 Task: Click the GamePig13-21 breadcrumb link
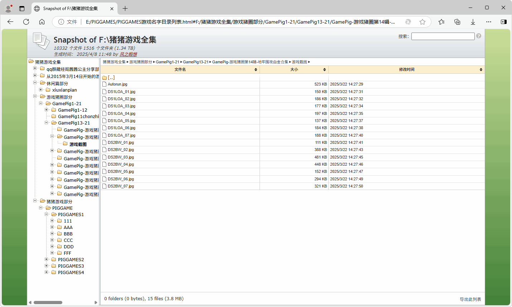click(195, 62)
